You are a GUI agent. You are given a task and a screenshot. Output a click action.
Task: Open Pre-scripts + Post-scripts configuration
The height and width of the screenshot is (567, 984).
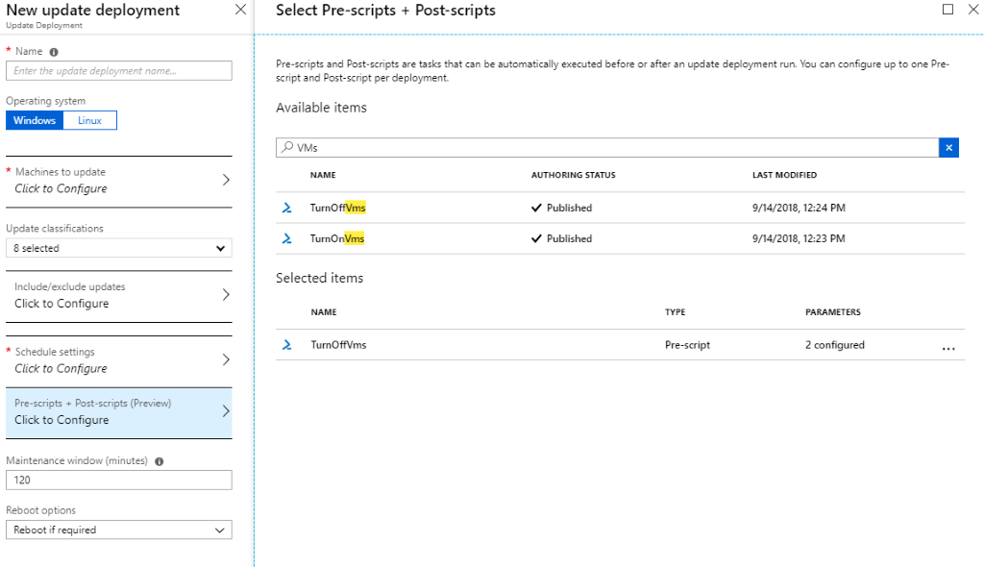[119, 412]
